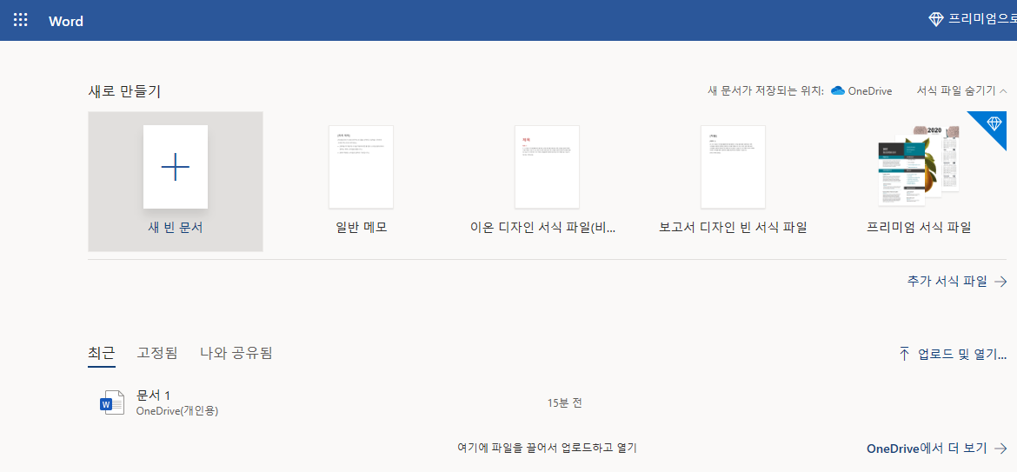This screenshot has width=1017, height=472.
Task: Click the OneDrive cloud icon
Action: point(837,90)
